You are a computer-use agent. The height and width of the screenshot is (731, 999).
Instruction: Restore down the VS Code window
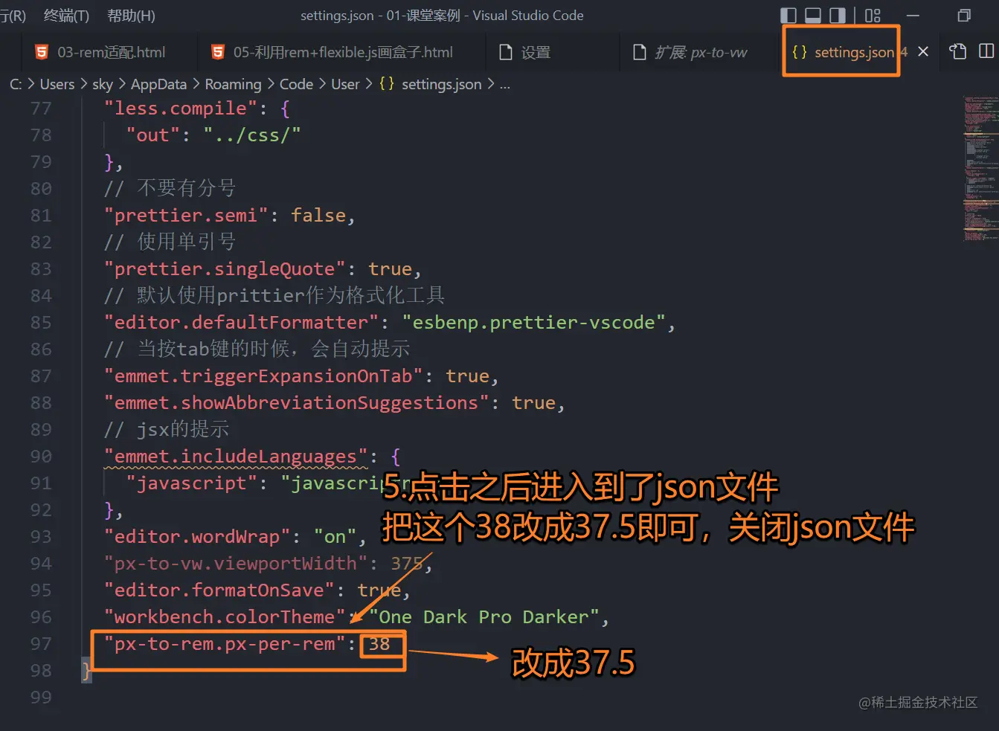pos(964,16)
